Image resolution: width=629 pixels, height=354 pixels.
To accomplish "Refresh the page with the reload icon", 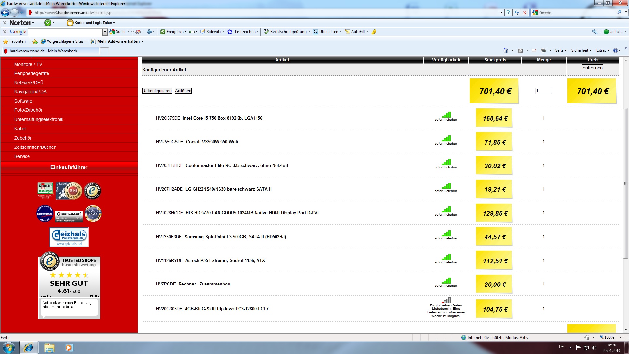I will pyautogui.click(x=517, y=12).
